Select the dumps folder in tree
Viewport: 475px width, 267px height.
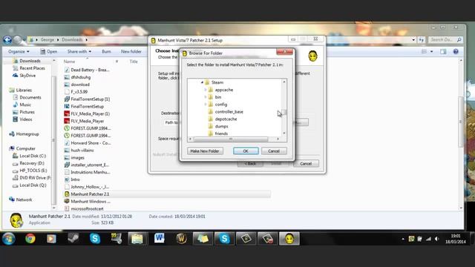click(221, 126)
